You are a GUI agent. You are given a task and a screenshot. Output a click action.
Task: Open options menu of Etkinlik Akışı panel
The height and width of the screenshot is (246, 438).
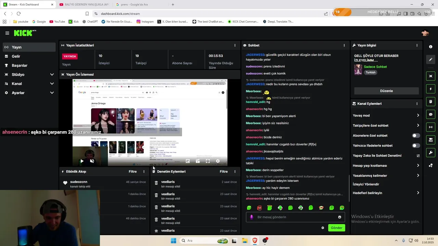[x=144, y=172]
